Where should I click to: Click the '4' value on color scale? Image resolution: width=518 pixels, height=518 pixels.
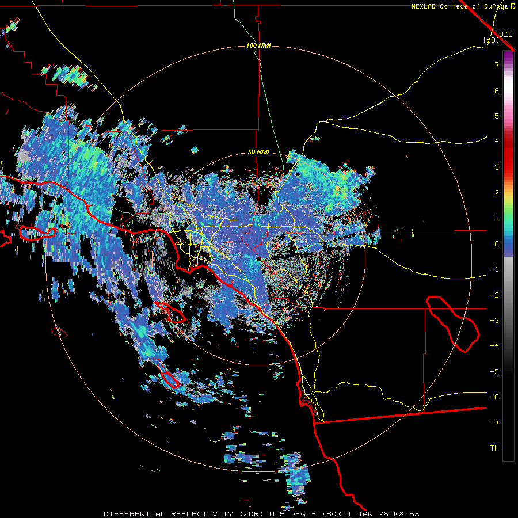(x=497, y=142)
